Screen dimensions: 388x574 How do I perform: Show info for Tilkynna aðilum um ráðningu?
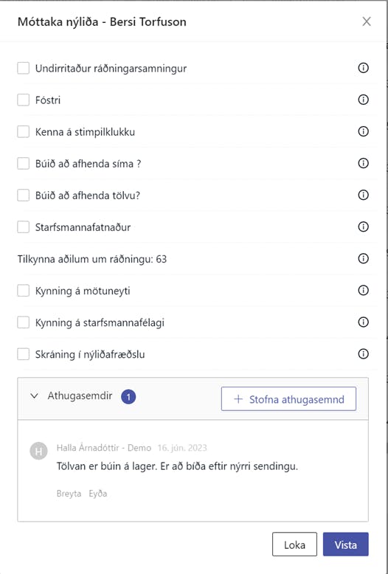tap(363, 259)
